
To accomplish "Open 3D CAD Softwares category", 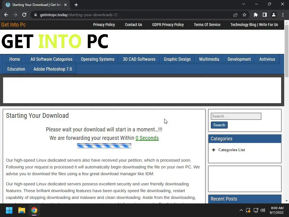I will coord(139,59).
